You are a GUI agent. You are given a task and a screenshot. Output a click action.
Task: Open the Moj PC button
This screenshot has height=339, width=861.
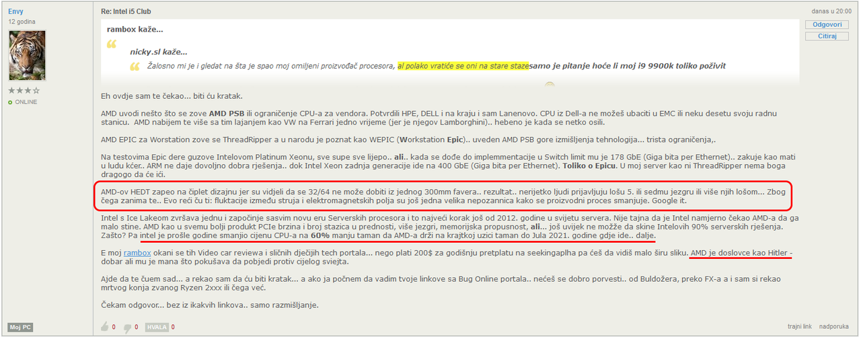[20, 328]
